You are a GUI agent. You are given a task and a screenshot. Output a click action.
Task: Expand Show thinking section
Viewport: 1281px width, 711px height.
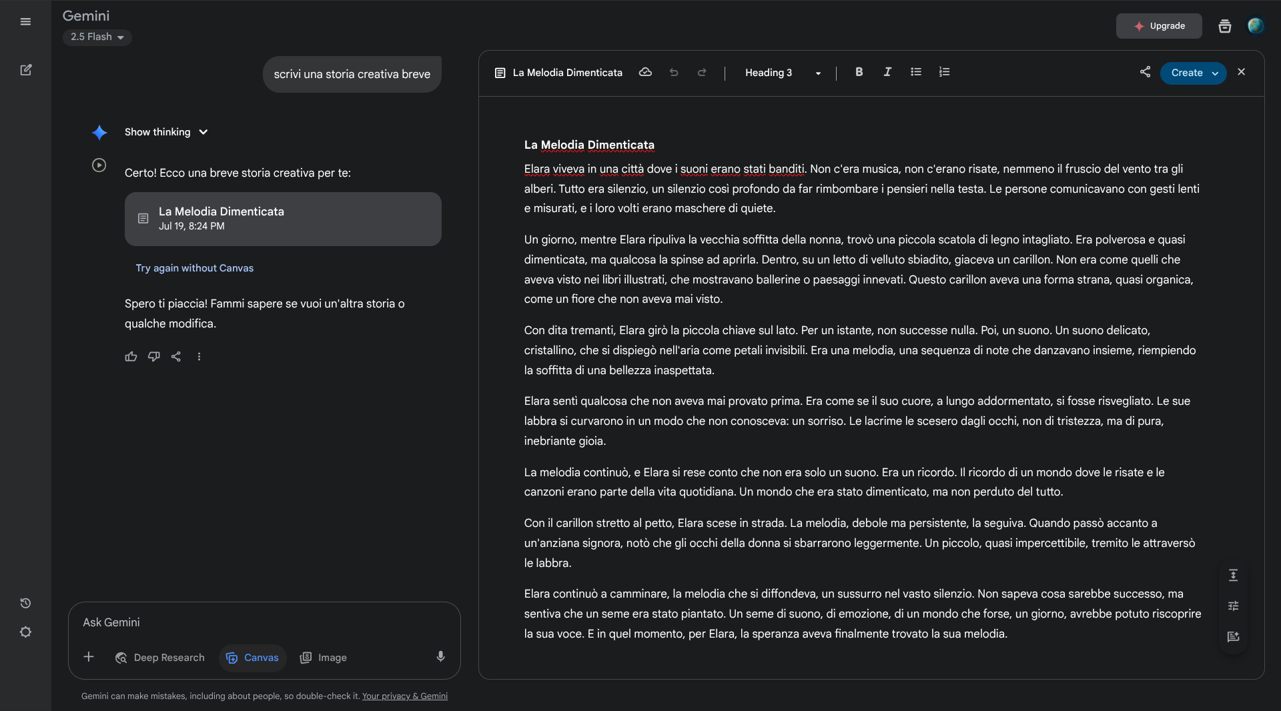tap(166, 132)
